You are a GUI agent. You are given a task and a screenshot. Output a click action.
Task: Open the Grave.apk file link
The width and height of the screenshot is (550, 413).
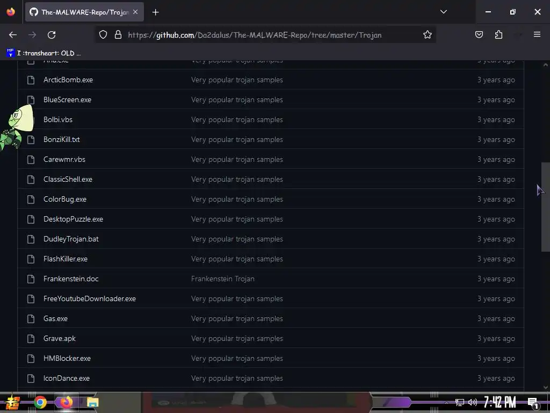click(x=60, y=339)
